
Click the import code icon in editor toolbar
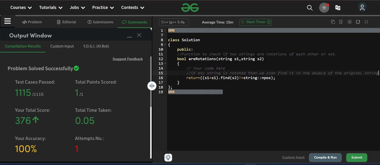pyautogui.click(x=341, y=22)
